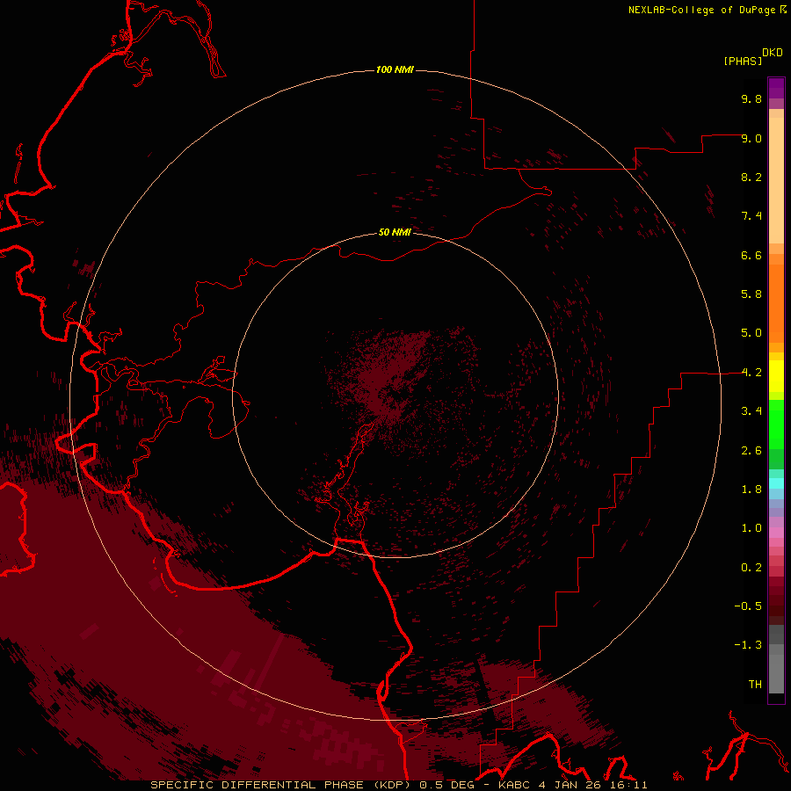Viewport: 791px width, 791px height.
Task: Click the -0.5 legend value
Action: (x=748, y=606)
